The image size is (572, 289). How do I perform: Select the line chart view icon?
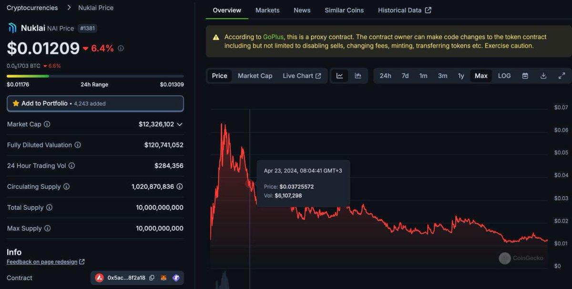(x=340, y=76)
